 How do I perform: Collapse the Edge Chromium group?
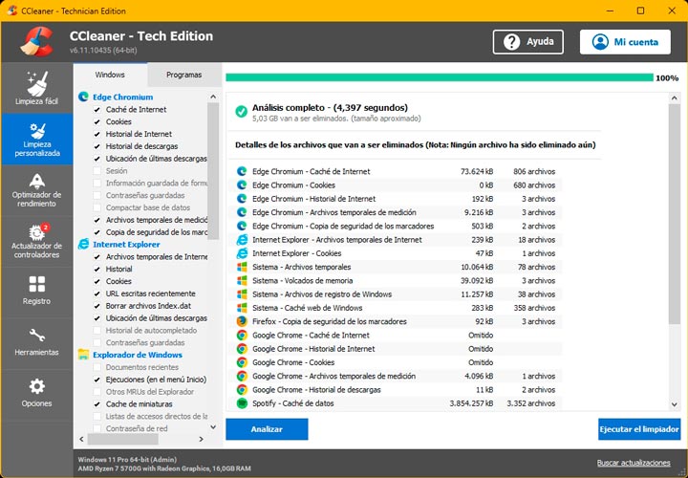coord(123,97)
